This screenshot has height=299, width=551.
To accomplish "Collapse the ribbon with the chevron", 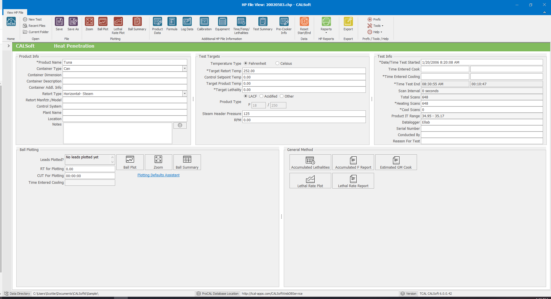I will pyautogui.click(x=544, y=12).
